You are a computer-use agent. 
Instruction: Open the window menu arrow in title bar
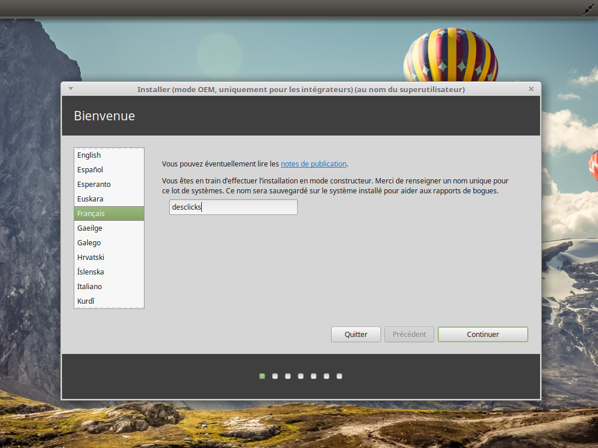pos(71,89)
